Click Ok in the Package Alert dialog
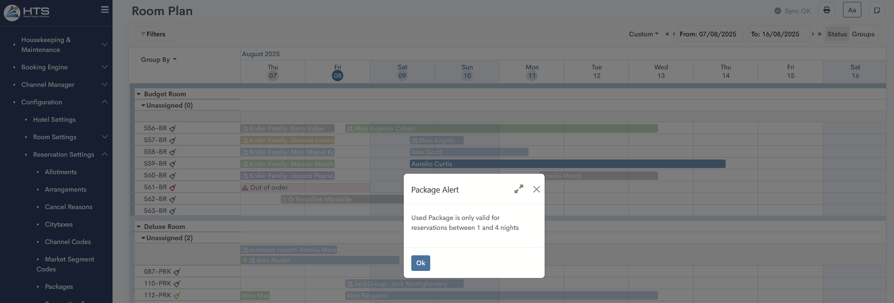Screen dimensions: 894x303 point(420,263)
